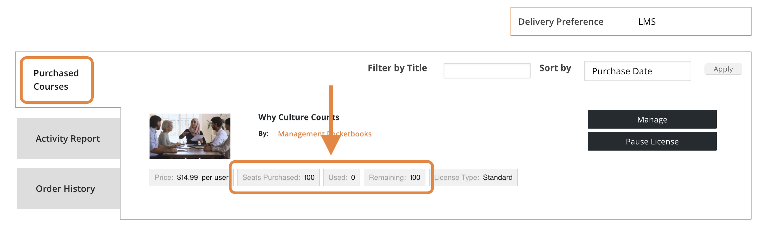Screen dimensions: 768x226
Task: Click the Delivery Preference label
Action: point(560,22)
